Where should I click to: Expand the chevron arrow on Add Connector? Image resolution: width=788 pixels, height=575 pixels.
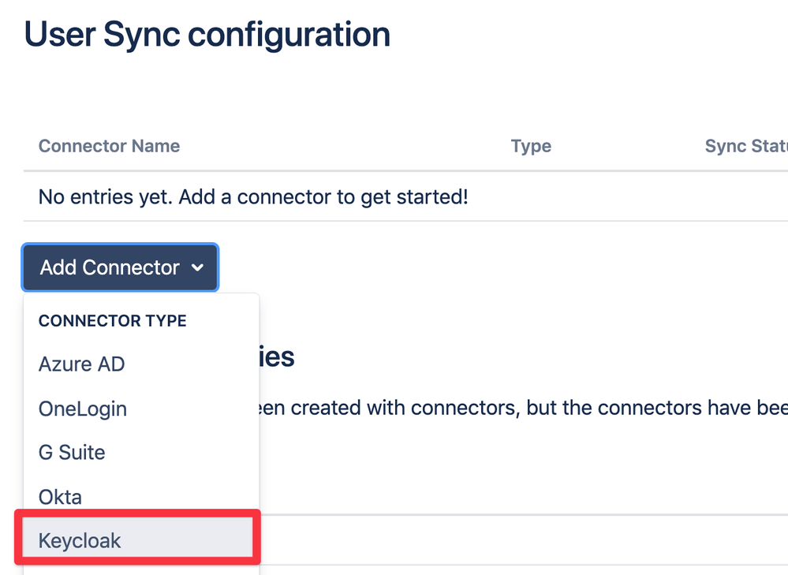[x=197, y=267]
